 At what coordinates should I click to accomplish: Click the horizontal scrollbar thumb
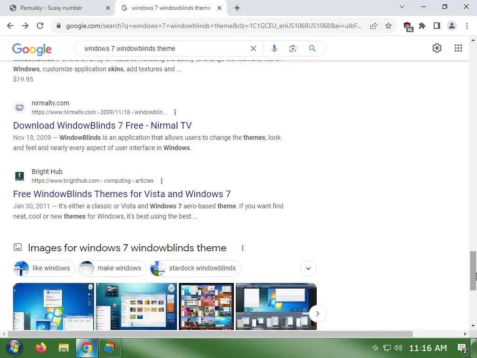[210, 334]
